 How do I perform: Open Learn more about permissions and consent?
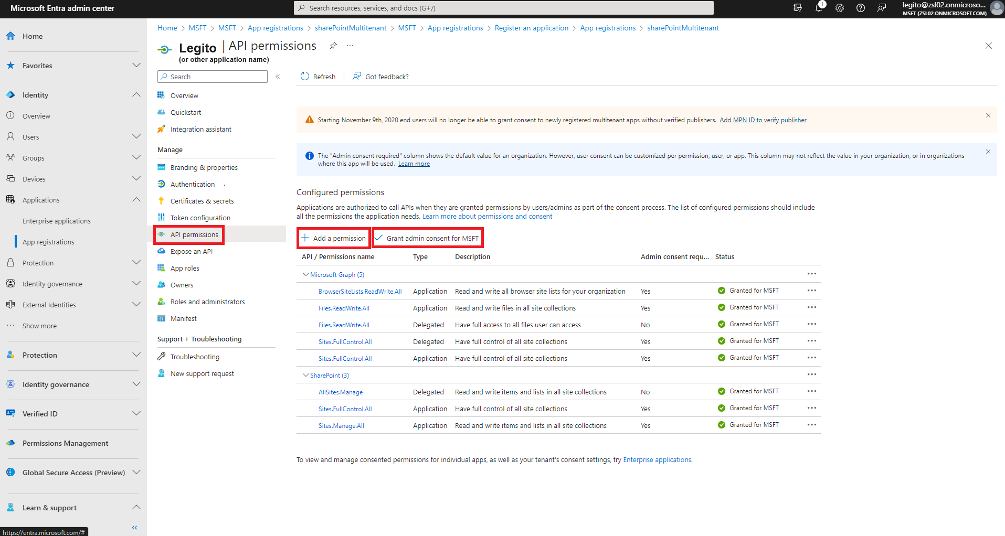(x=487, y=216)
